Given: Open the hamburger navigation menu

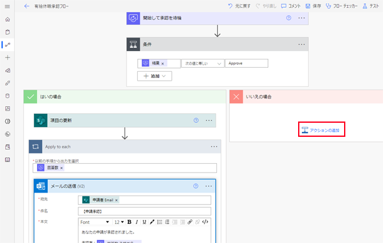Looking at the screenshot, I should [x=7, y=6].
